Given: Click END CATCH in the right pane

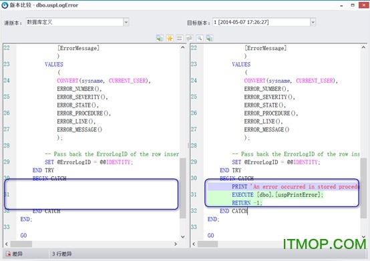Looking at the screenshot, I should 234,211.
